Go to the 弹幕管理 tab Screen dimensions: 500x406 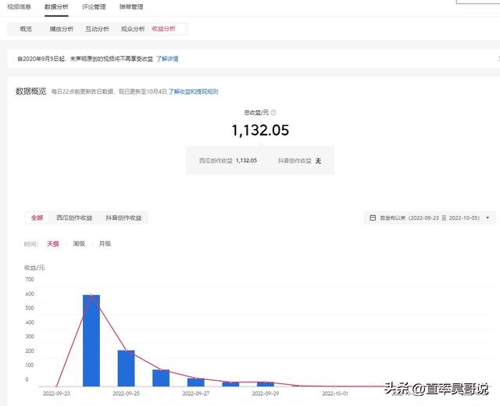pyautogui.click(x=131, y=7)
